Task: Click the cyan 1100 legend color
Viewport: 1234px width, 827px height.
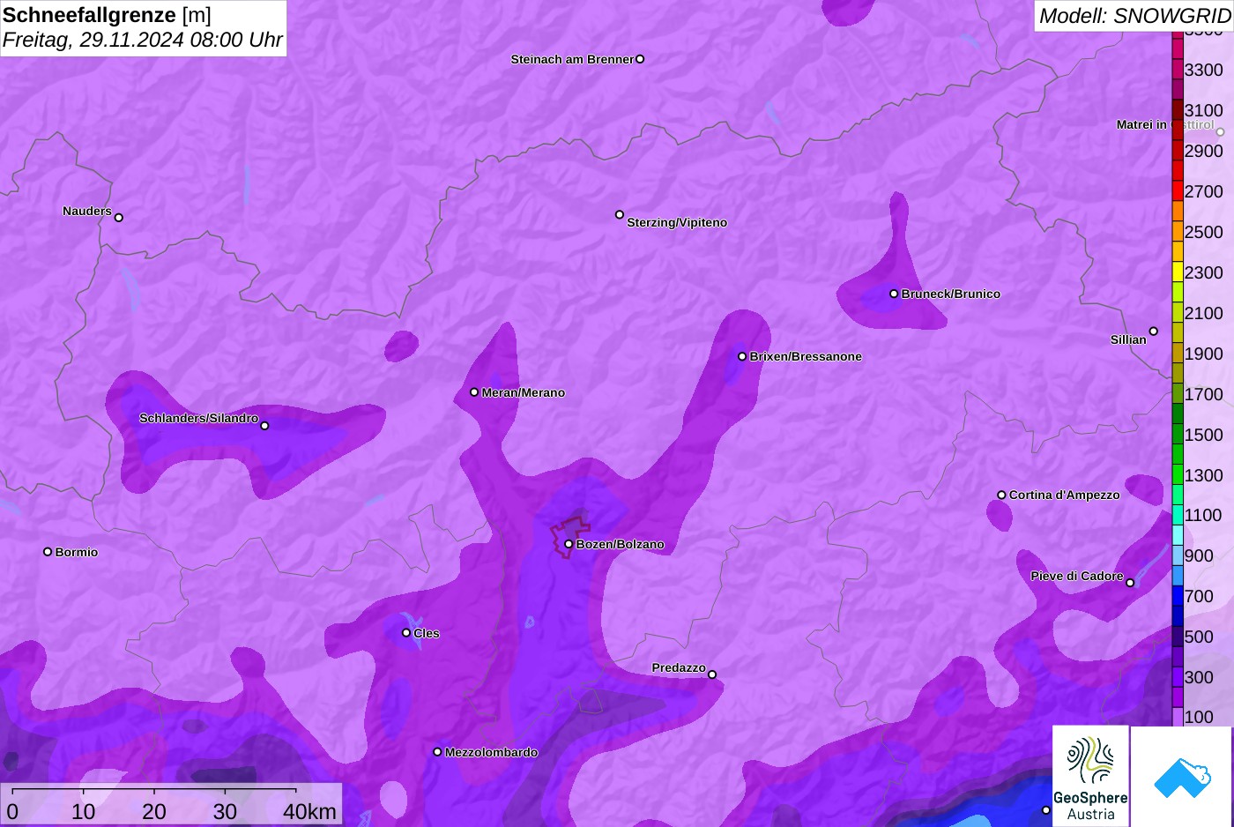Action: tap(1178, 515)
